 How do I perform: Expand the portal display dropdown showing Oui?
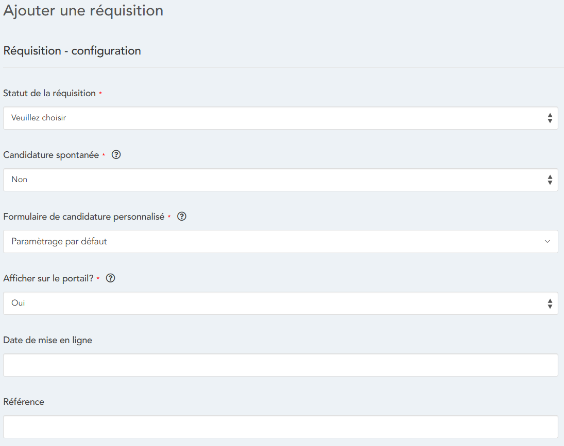click(278, 304)
